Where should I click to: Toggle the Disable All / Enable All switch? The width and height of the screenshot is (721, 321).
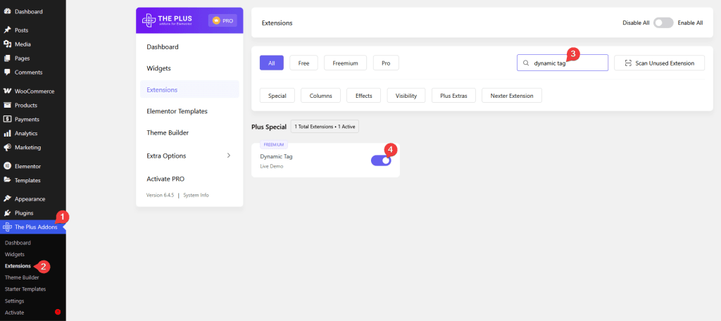click(663, 23)
